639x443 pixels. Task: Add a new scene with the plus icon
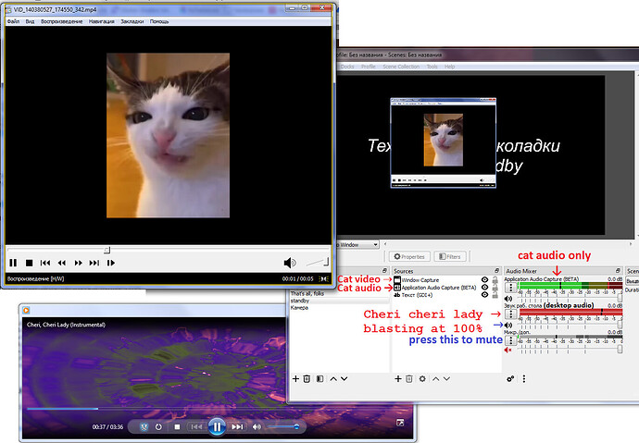[295, 379]
